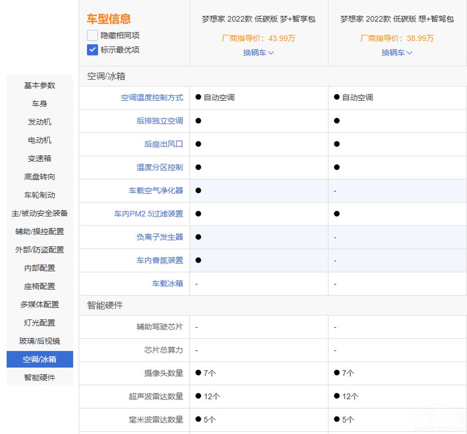Navigate to 变速箱 section
467x434 pixels.
pos(40,158)
